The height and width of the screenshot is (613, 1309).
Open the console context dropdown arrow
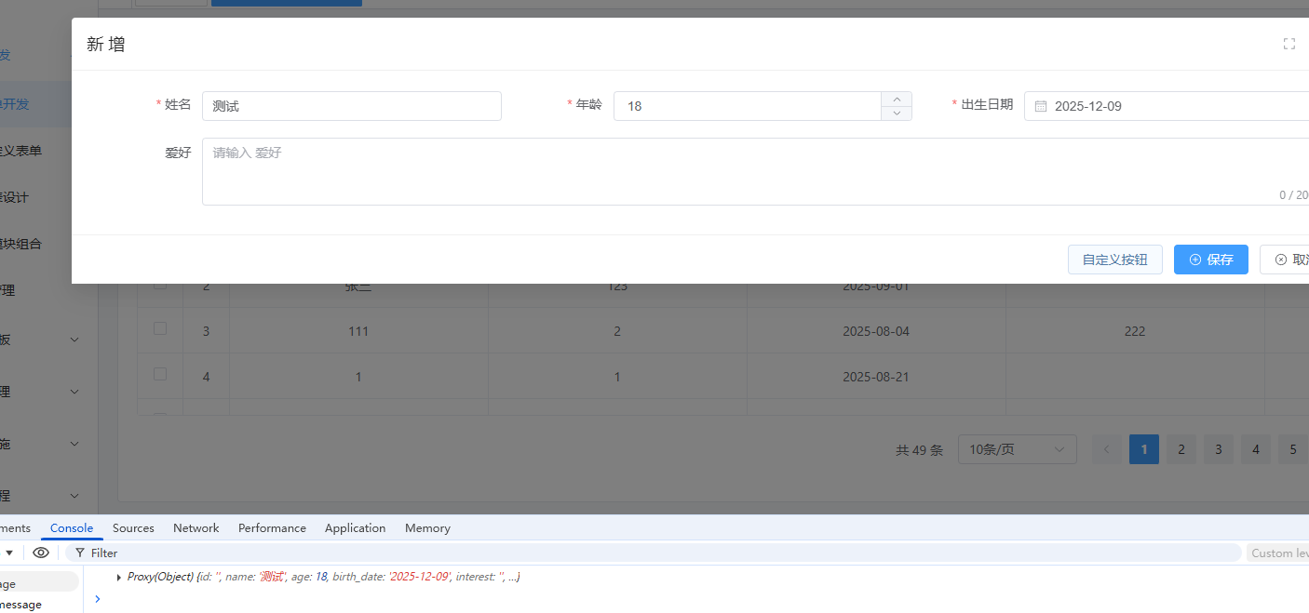tap(9, 553)
